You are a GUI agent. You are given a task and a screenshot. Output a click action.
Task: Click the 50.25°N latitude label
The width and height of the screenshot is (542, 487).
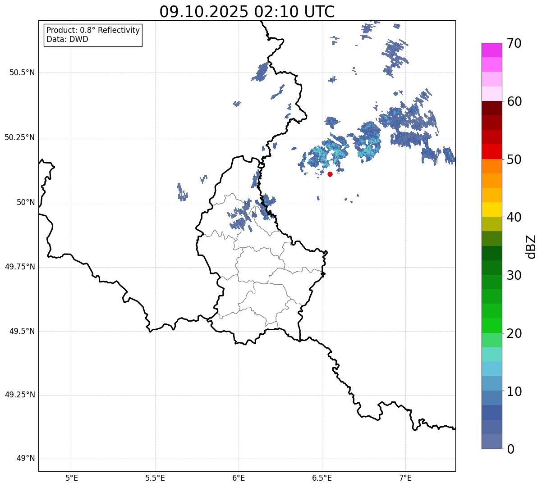[x=20, y=137]
